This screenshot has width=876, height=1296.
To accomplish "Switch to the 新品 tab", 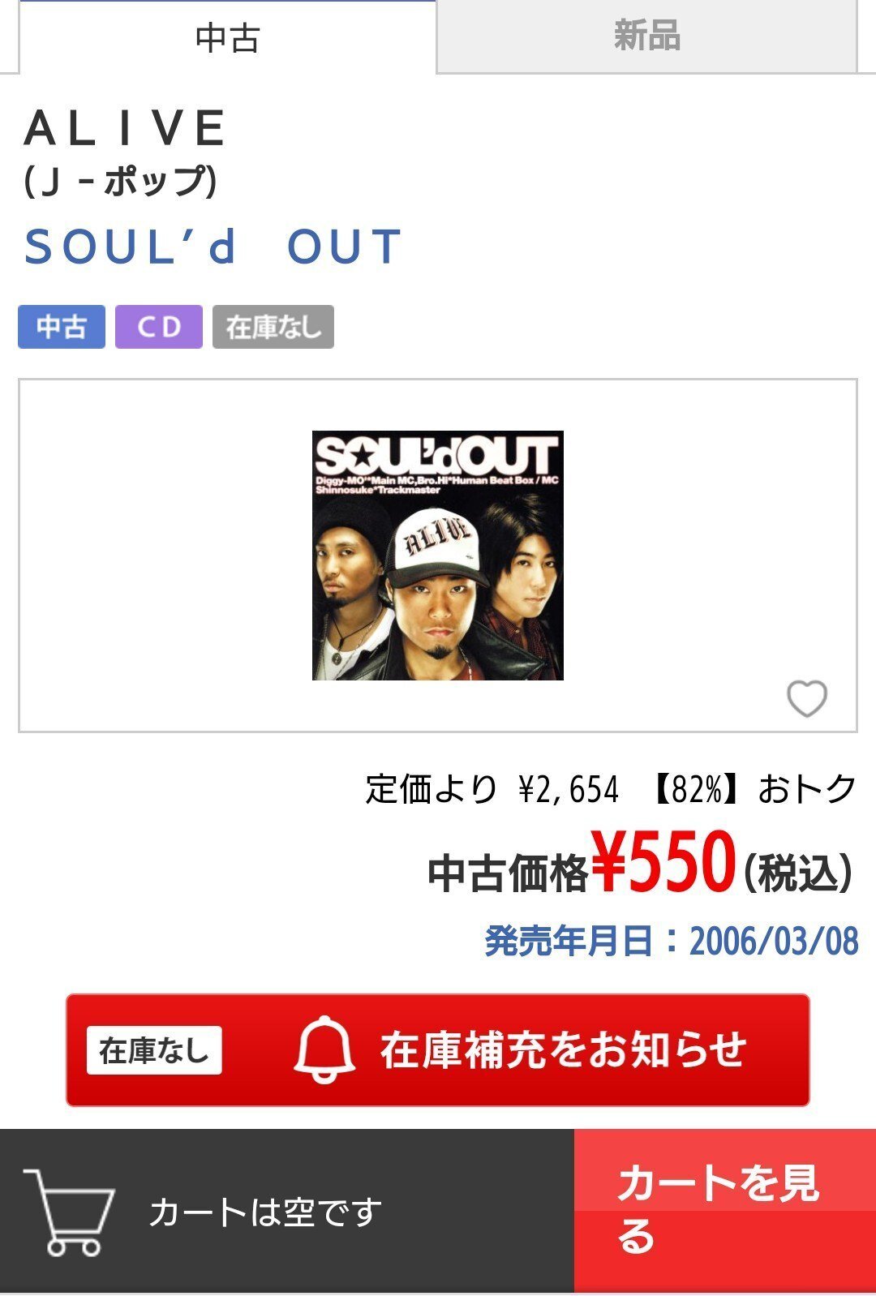I will coord(646,36).
